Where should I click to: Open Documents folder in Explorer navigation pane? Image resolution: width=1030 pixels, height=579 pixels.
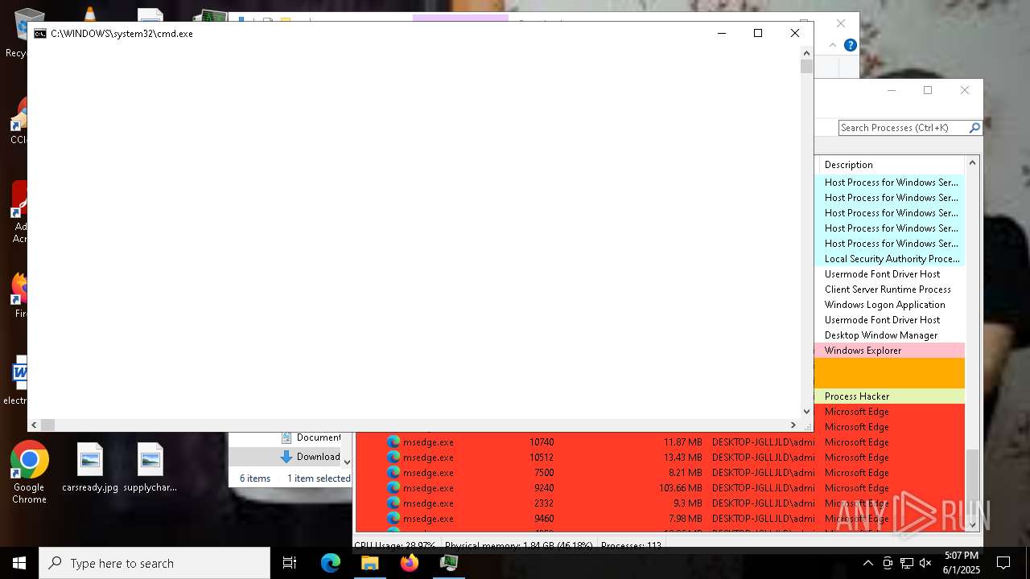click(x=311, y=437)
